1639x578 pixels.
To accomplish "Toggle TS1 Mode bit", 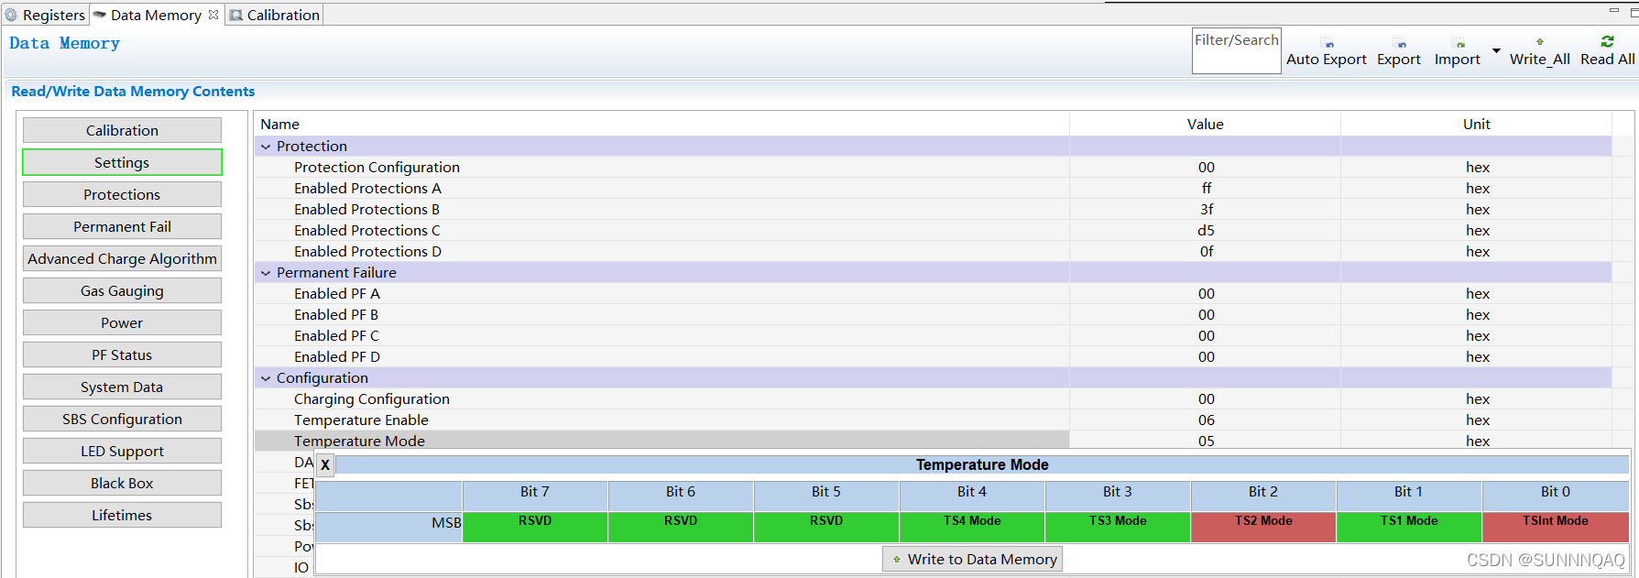I will point(1409,527).
